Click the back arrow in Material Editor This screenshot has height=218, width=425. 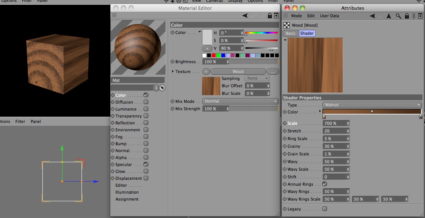245,16
